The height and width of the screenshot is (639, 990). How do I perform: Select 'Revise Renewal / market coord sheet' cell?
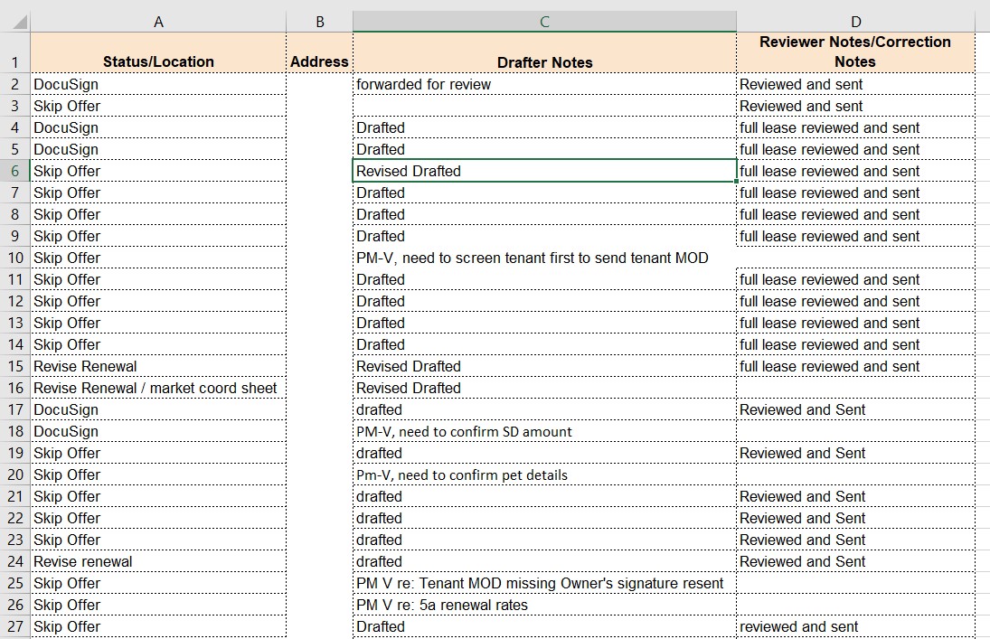pos(158,388)
